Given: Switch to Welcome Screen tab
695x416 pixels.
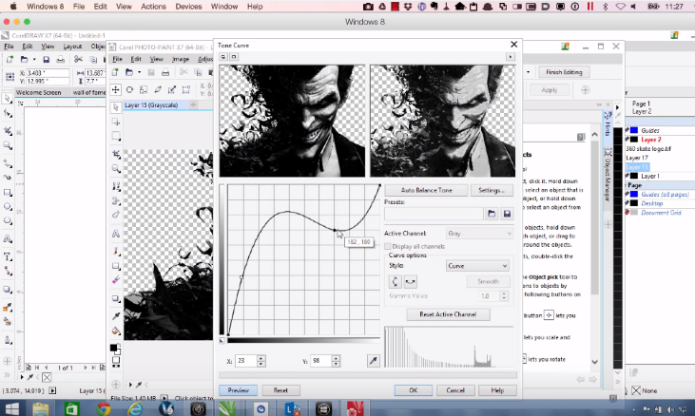Looking at the screenshot, I should point(39,92).
